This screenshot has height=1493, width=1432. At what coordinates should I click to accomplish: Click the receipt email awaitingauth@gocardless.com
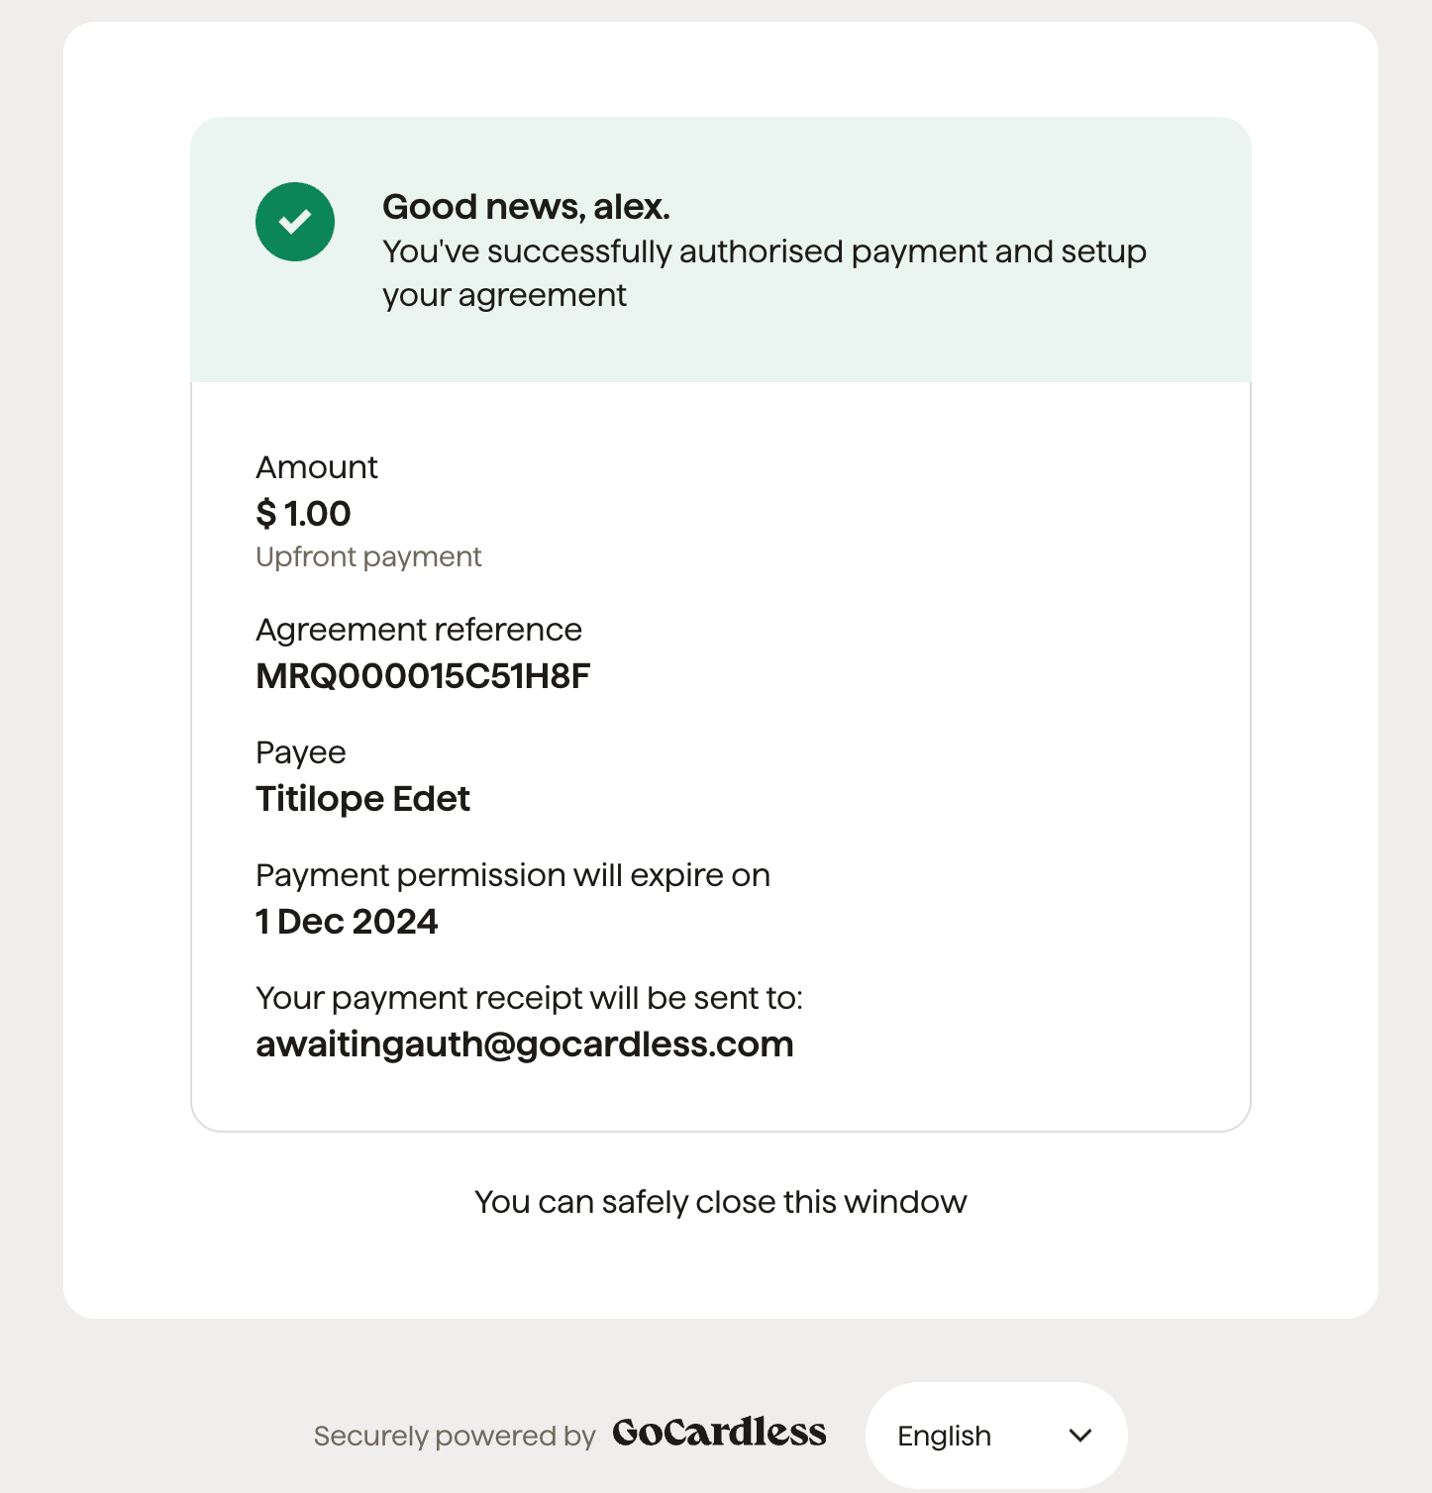(x=525, y=1045)
